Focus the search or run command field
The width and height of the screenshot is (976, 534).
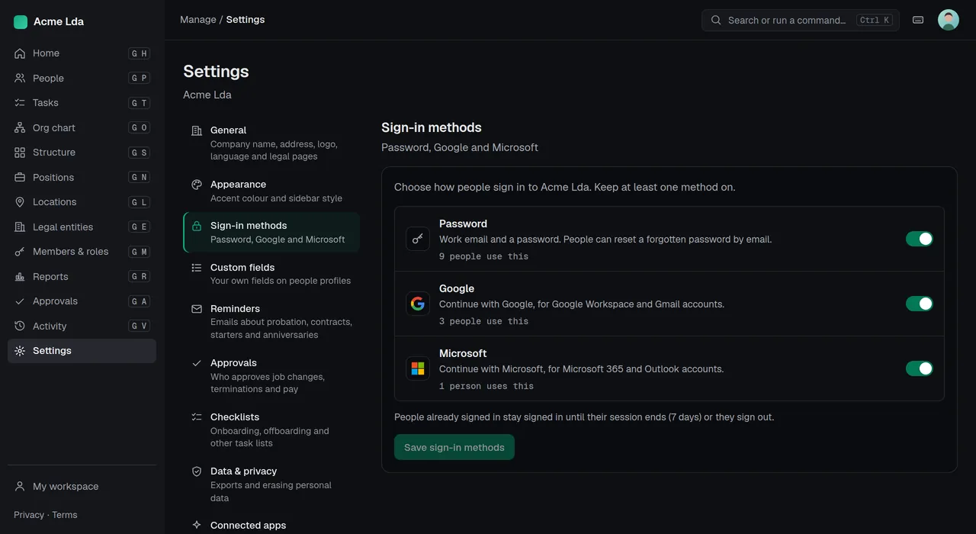tap(801, 21)
